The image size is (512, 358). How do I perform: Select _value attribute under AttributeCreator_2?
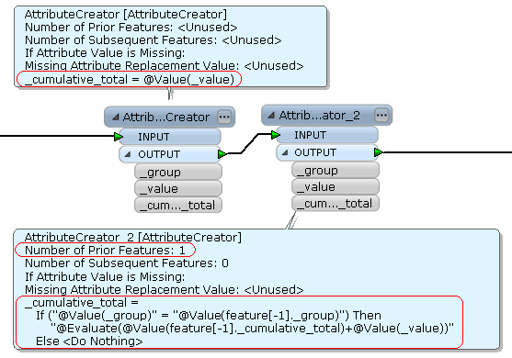click(x=336, y=187)
